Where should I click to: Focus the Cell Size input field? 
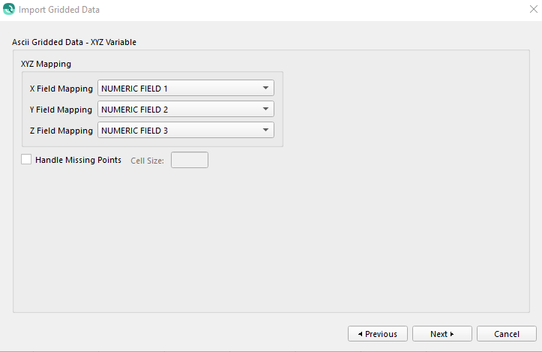[x=189, y=160]
